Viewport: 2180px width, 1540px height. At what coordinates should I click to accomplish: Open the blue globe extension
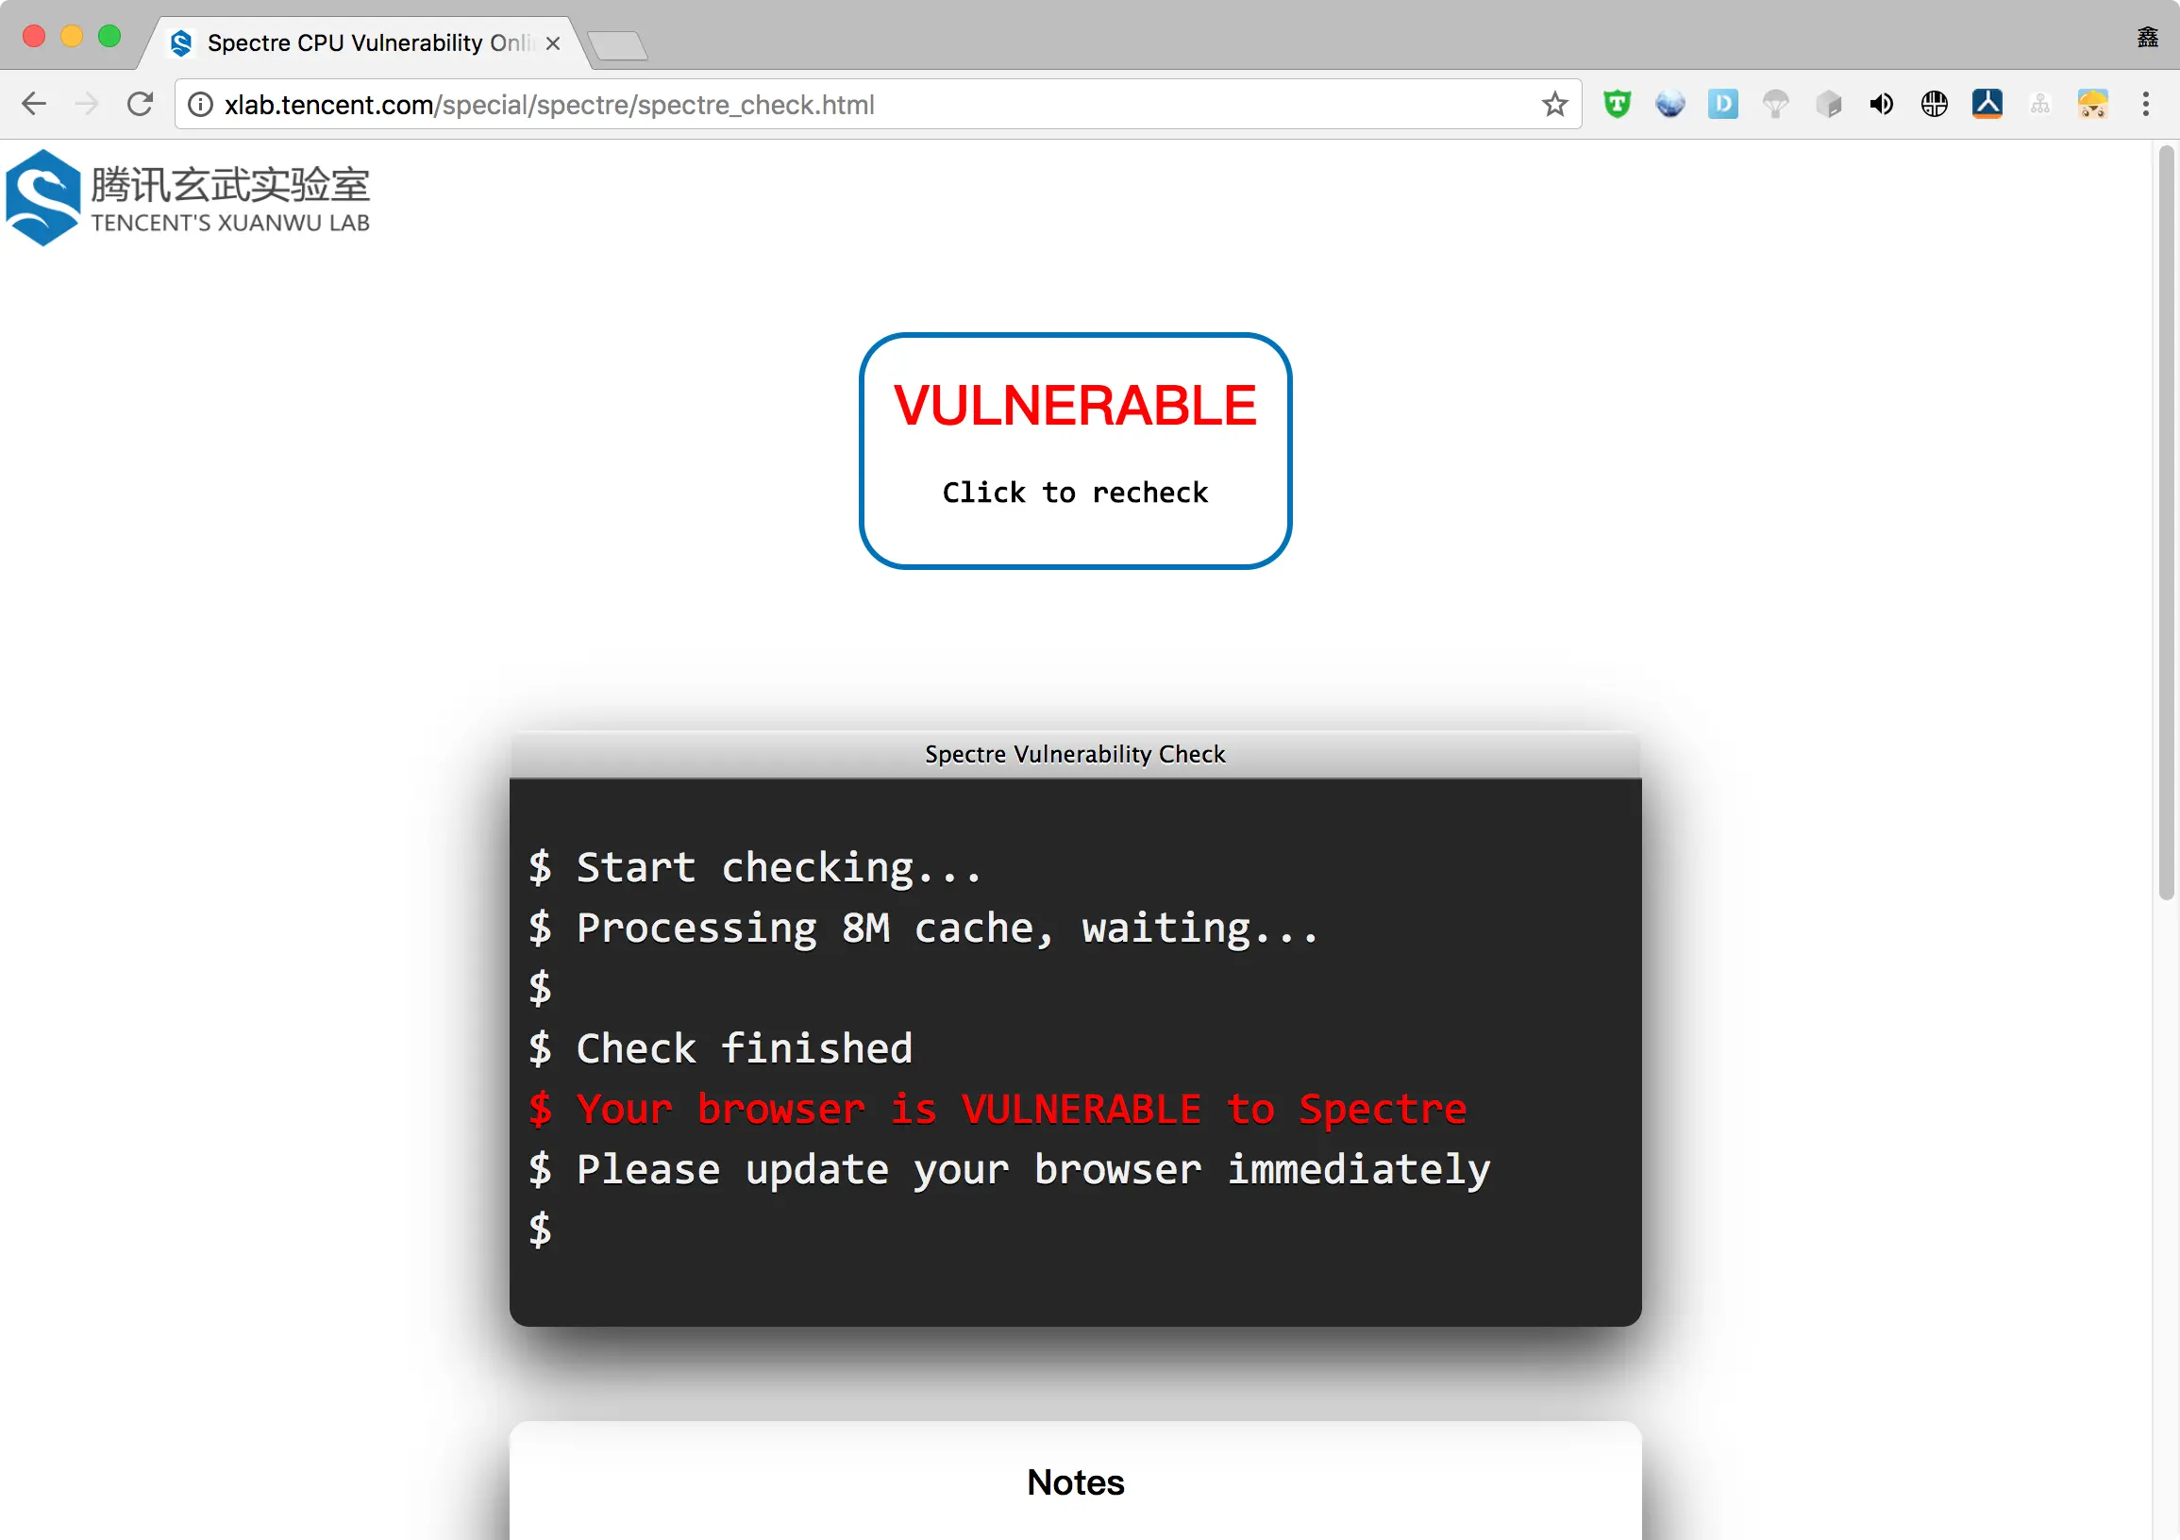(x=1670, y=104)
